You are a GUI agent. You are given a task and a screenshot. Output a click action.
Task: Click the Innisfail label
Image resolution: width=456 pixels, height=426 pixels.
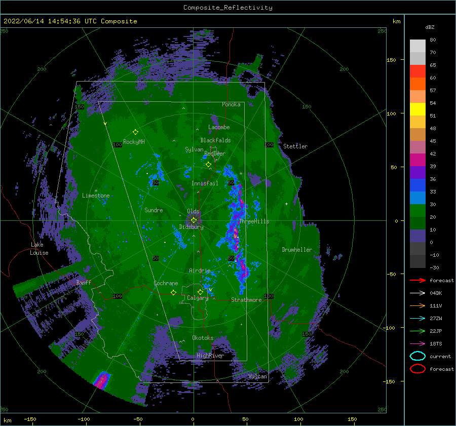tap(205, 183)
